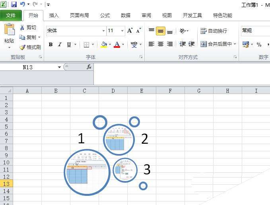Open the 宋体 font name dropdown
The image size is (270, 205).
[103, 31]
